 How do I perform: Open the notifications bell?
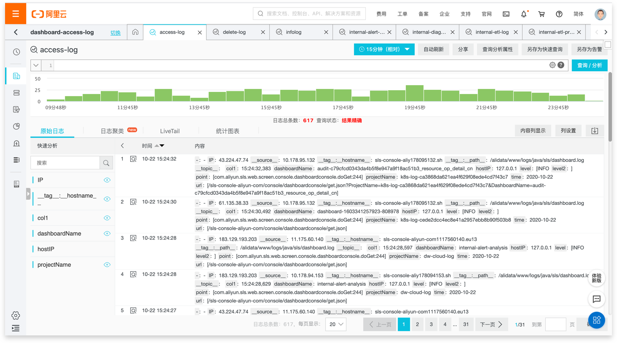pyautogui.click(x=524, y=14)
